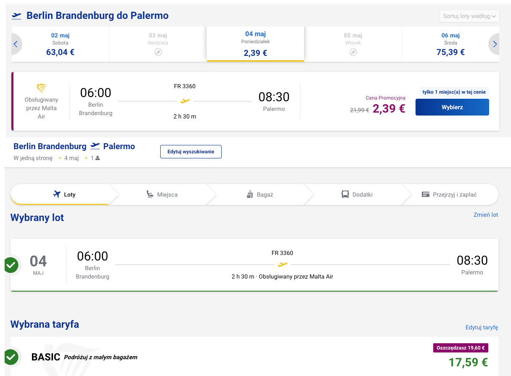Image resolution: width=511 pixels, height=376 pixels.
Task: Open the Dodatki step tab
Action: (357, 195)
